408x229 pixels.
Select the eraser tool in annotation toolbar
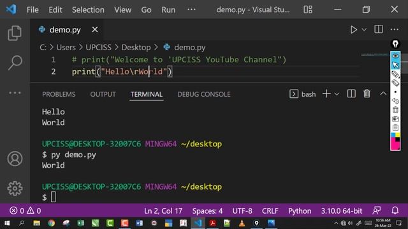pos(395,83)
